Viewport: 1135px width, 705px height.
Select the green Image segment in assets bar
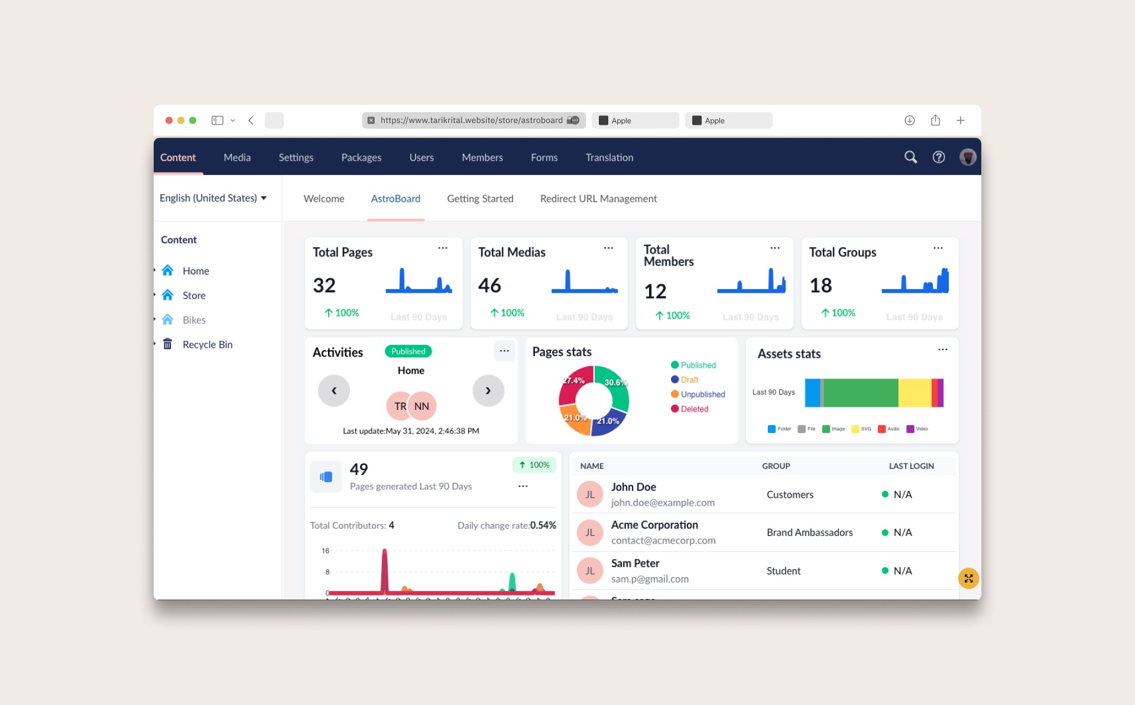[x=861, y=393]
